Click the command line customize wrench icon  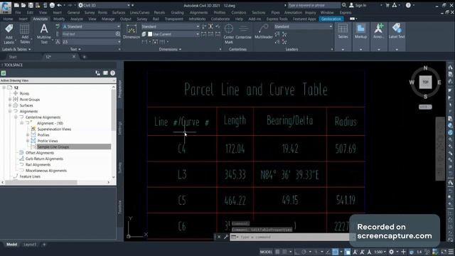[226, 237]
